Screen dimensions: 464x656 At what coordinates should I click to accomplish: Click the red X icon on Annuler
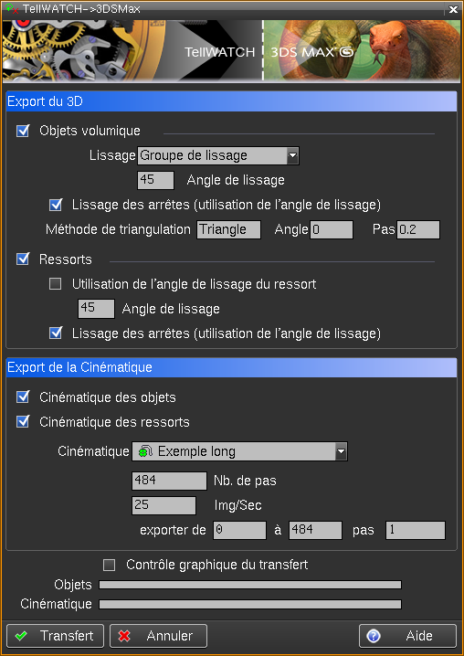(124, 636)
